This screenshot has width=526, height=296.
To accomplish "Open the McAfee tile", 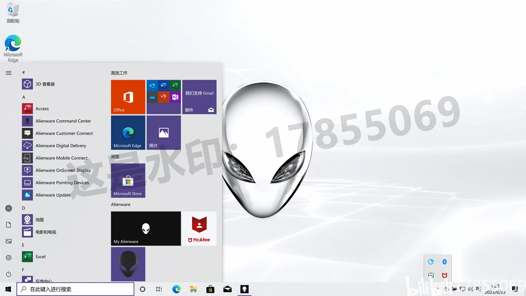I will [199, 228].
